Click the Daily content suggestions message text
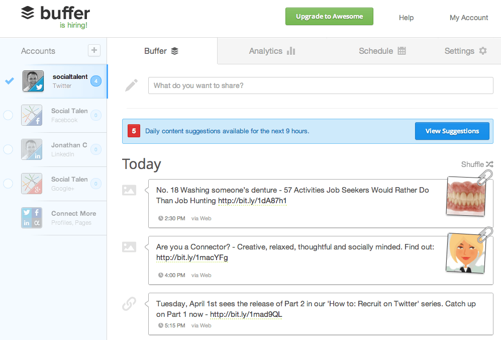Viewport: 501px width, 340px height. pyautogui.click(x=227, y=131)
